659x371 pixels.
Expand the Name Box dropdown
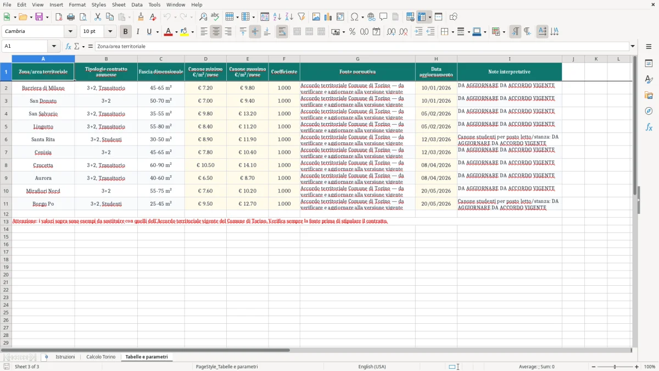pyautogui.click(x=54, y=47)
